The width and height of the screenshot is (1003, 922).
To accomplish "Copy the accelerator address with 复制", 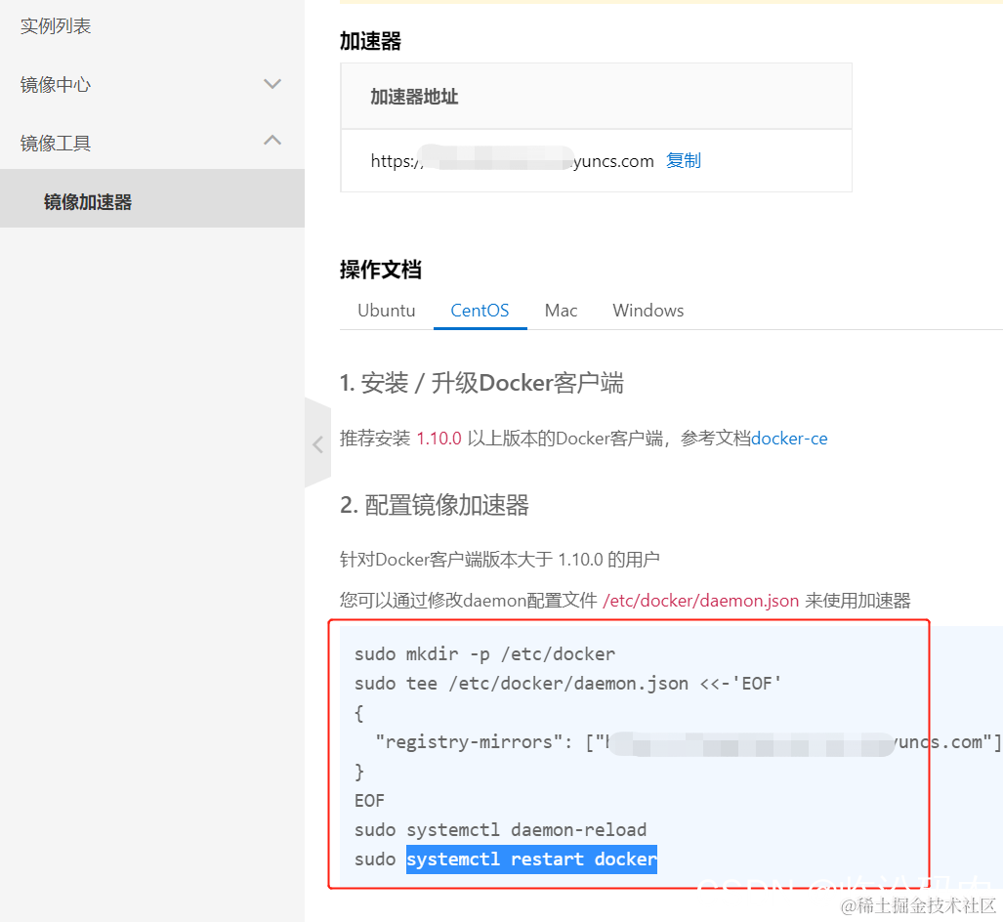I will coord(683,161).
